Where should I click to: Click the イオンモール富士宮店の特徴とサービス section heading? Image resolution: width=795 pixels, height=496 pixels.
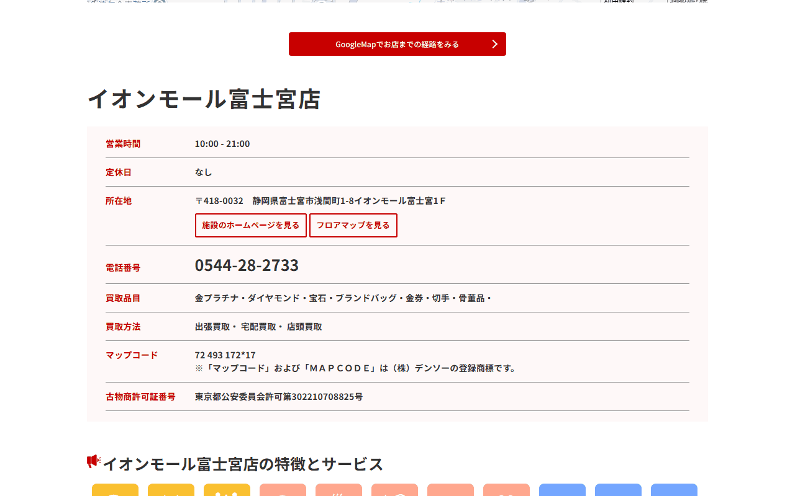(x=243, y=464)
